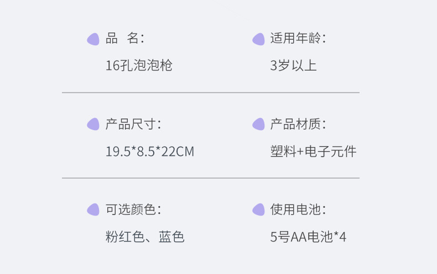
Task: Select the 产品材质 label
Action: [x=298, y=124]
